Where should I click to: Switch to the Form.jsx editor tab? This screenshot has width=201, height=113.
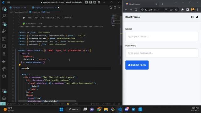(18, 8)
